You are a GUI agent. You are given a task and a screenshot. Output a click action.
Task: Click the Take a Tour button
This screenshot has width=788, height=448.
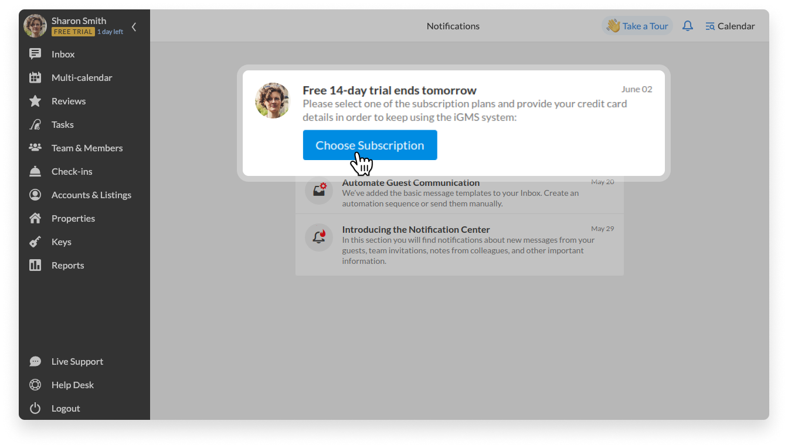point(637,26)
